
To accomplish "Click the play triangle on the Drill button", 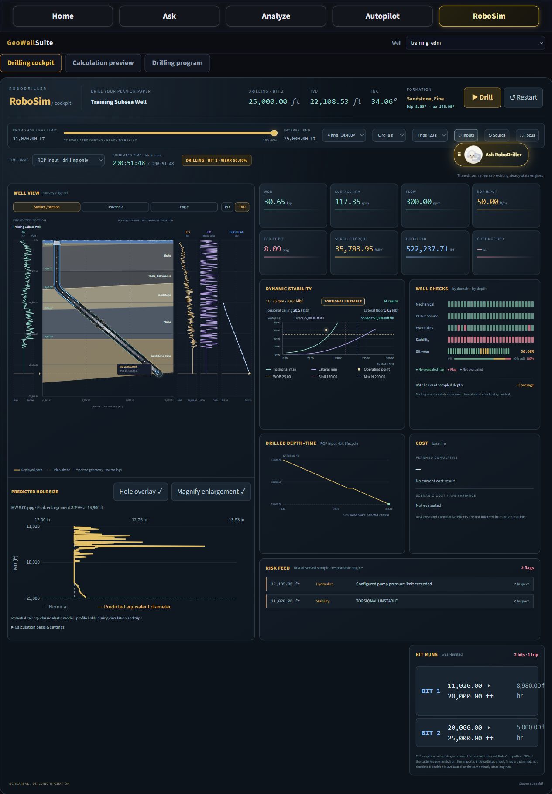I will coord(475,97).
